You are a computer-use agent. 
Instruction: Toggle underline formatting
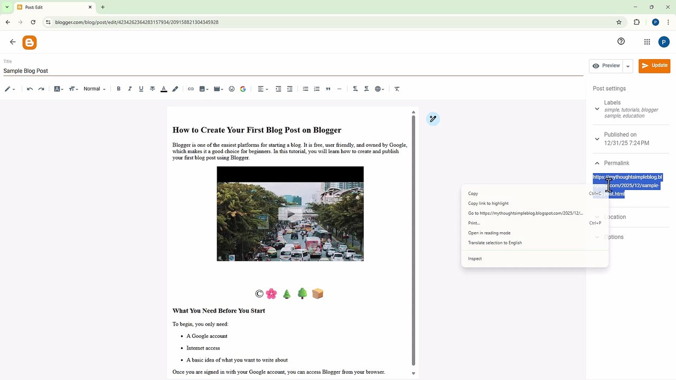[x=141, y=89]
